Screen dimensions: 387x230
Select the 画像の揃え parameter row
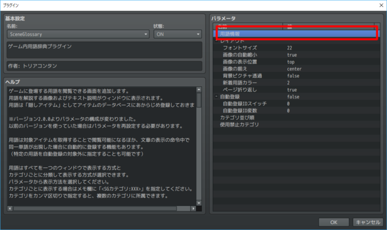(296, 69)
